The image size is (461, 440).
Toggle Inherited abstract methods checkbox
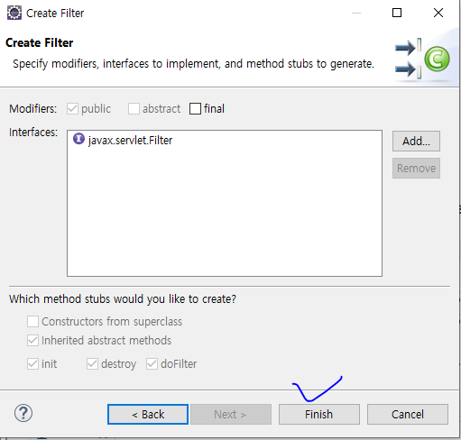point(32,341)
